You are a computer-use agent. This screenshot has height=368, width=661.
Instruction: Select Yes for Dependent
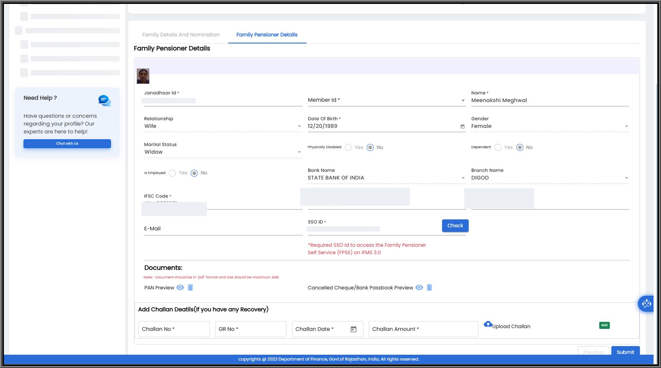498,147
